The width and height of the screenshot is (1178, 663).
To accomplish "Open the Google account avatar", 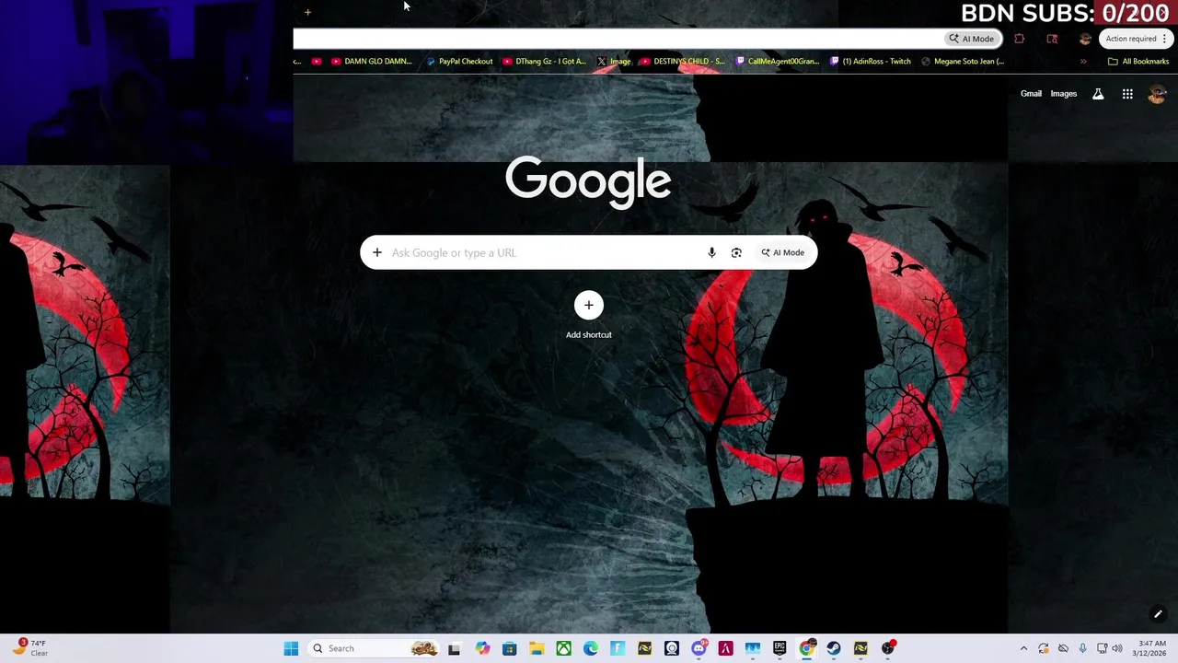I will [x=1157, y=94].
